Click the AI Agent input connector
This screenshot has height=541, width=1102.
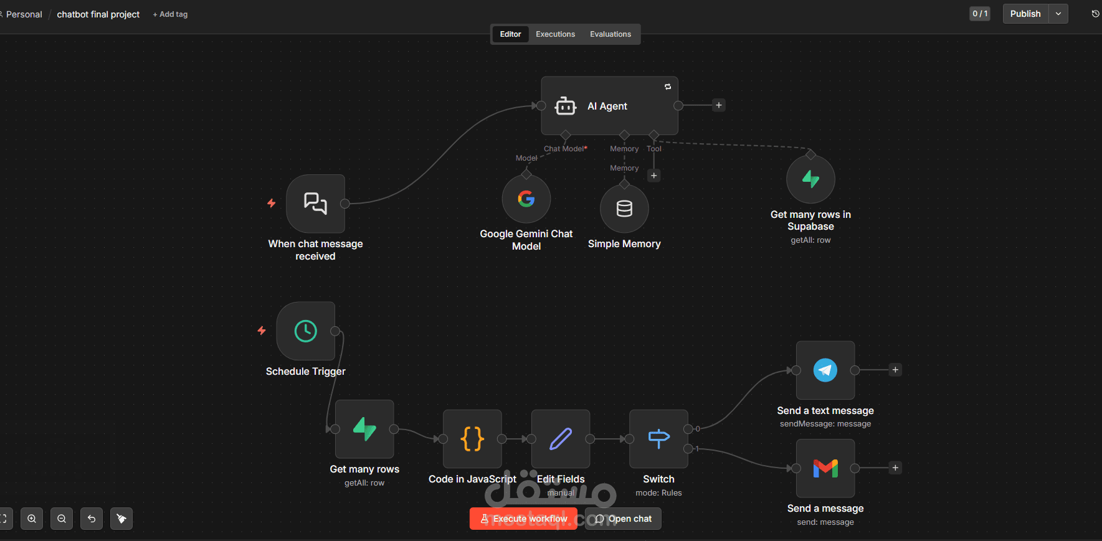pos(541,106)
